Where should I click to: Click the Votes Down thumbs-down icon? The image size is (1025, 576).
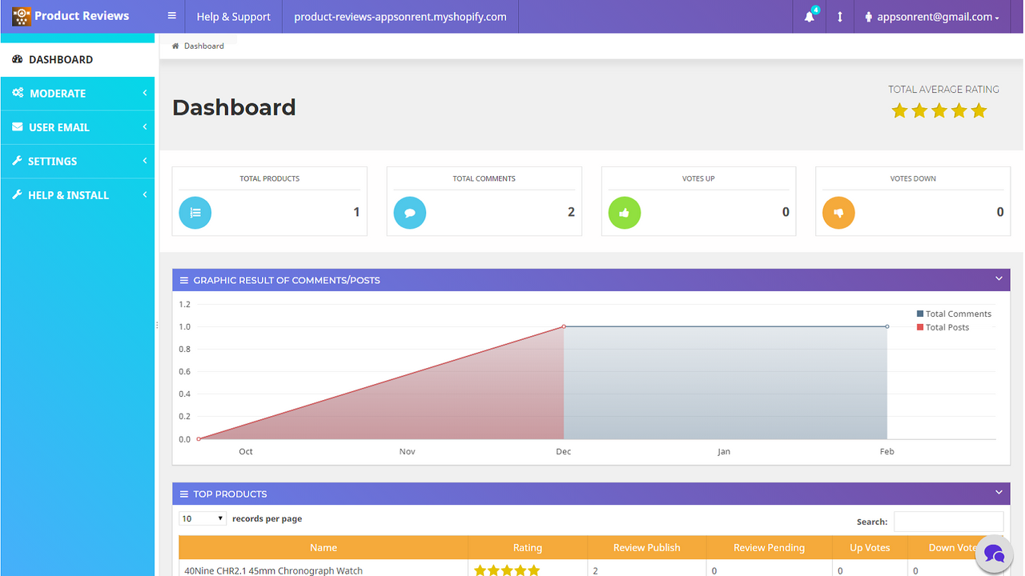[838, 213]
